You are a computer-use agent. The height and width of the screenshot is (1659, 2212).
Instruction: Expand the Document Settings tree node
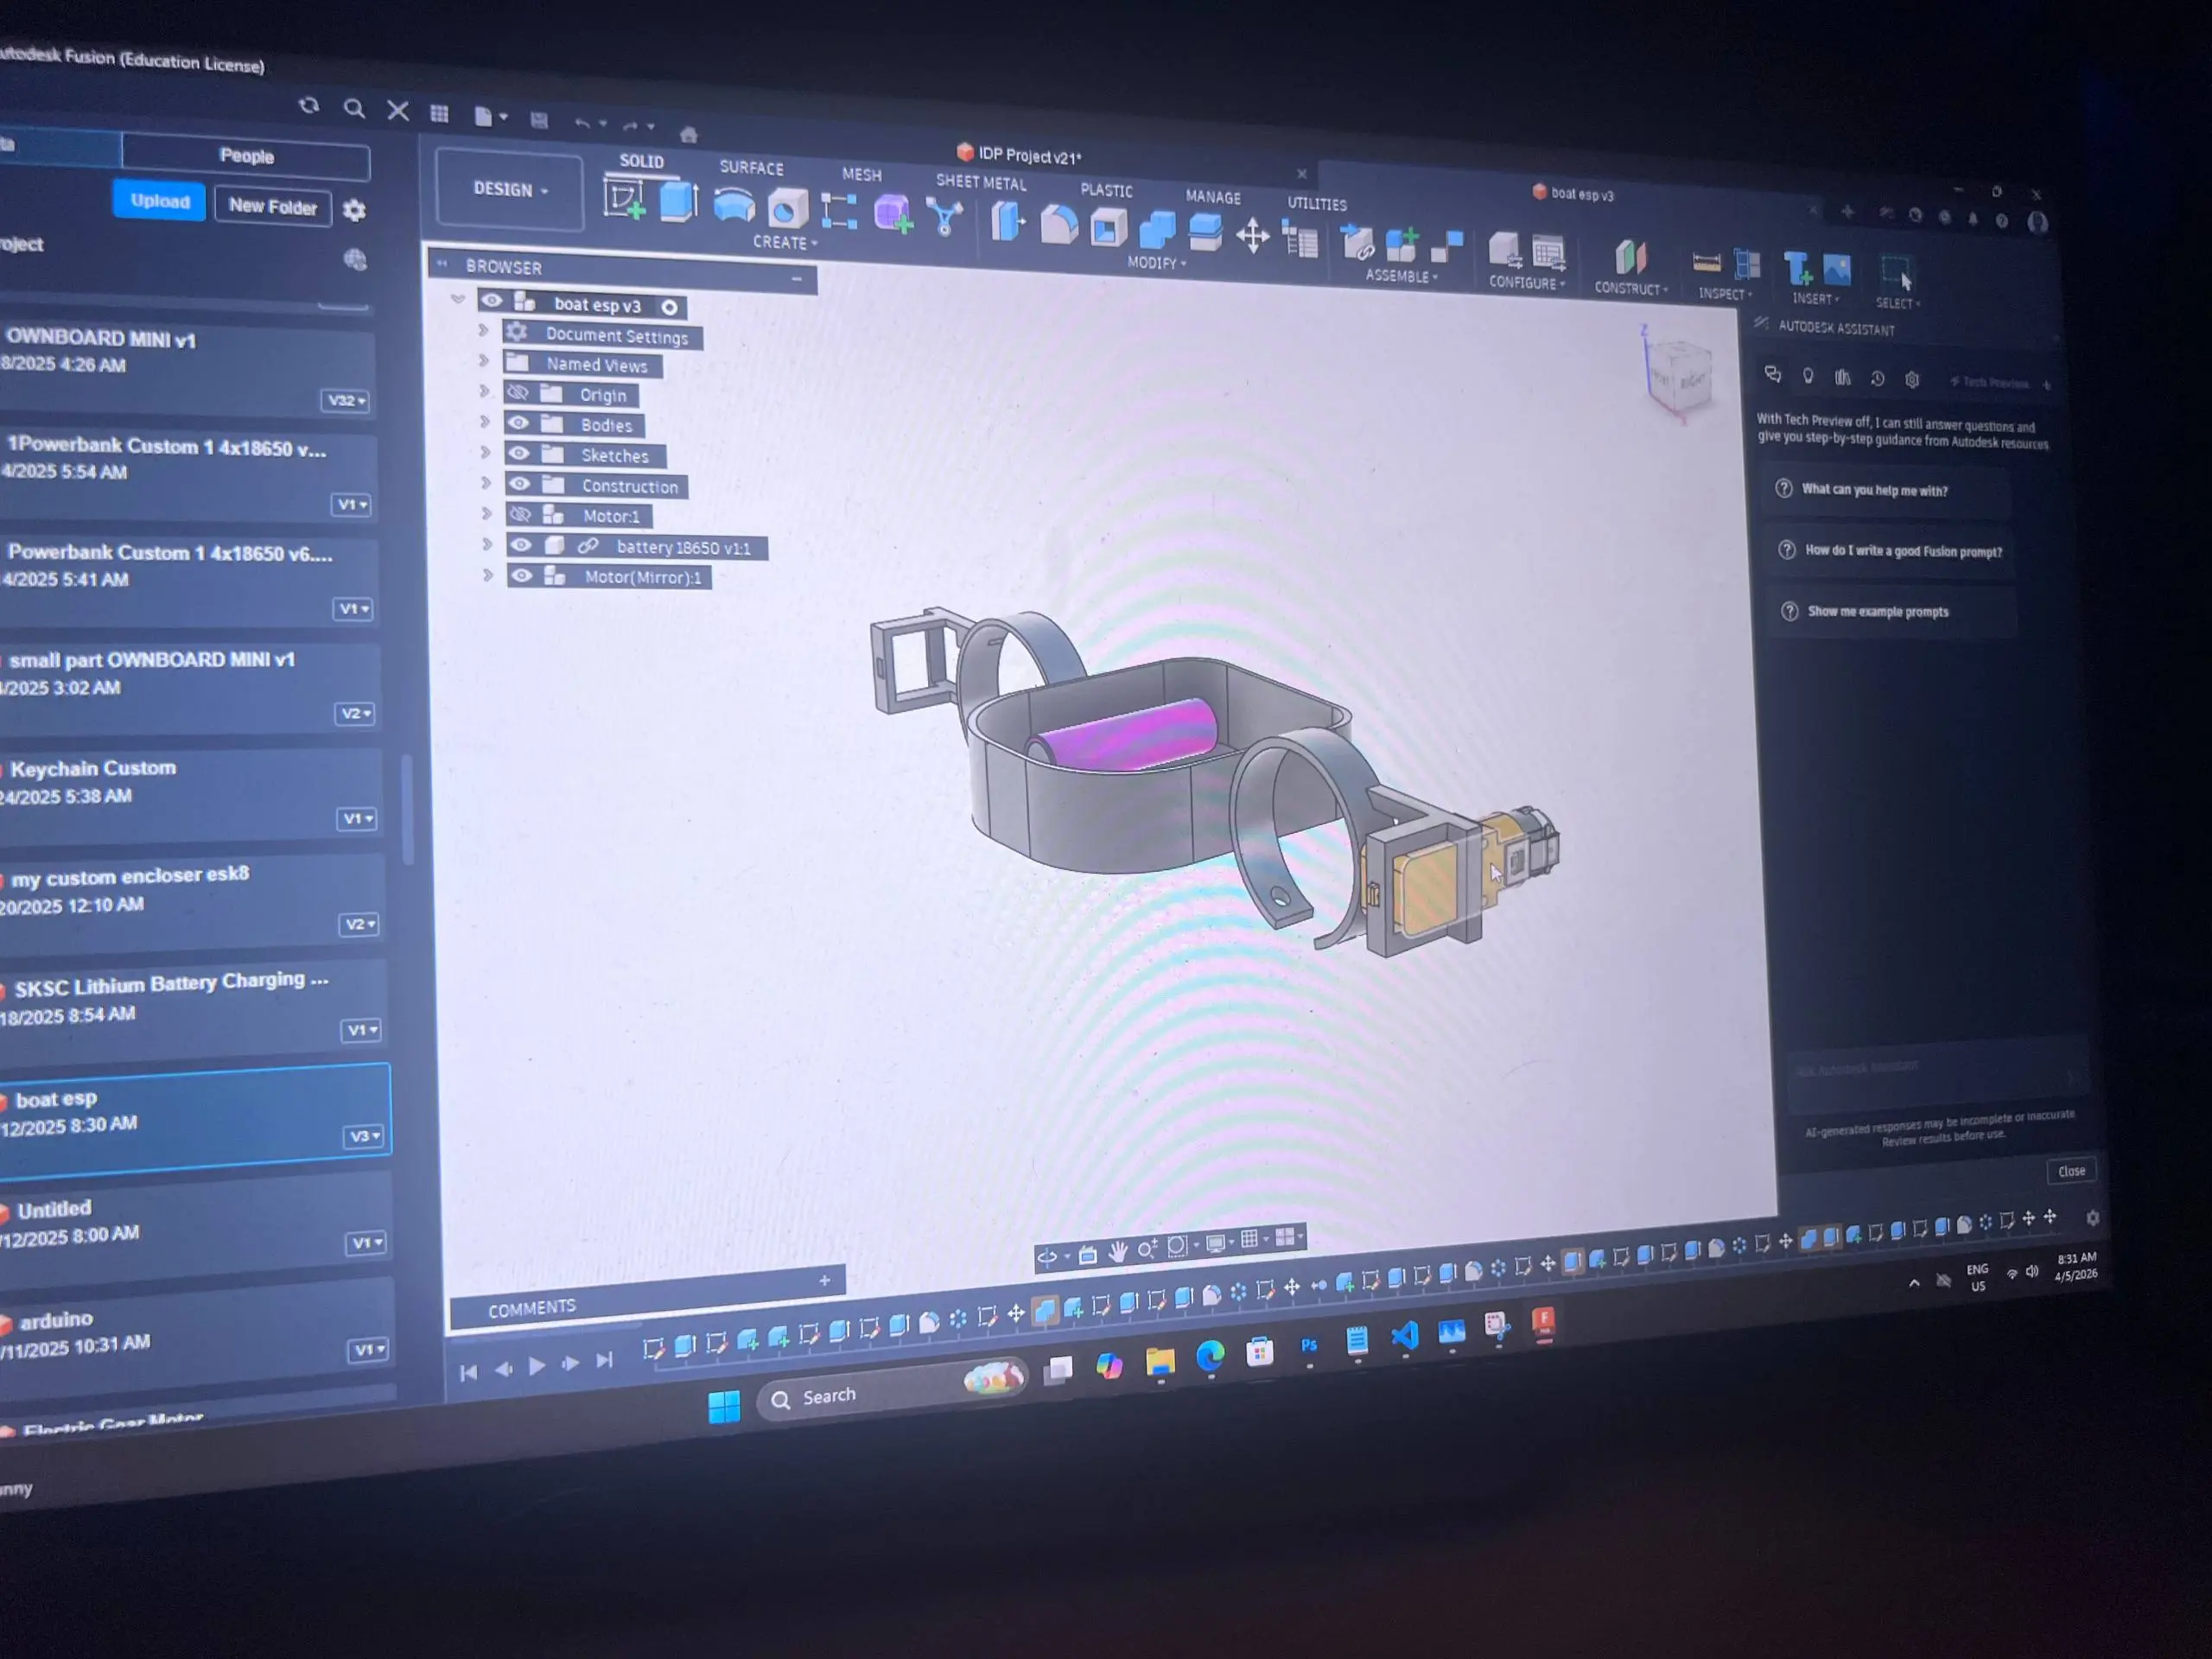coord(483,330)
